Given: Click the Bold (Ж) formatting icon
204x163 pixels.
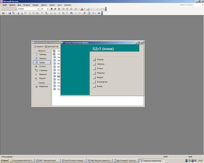Looking at the screenshot, I should tap(51, 9).
